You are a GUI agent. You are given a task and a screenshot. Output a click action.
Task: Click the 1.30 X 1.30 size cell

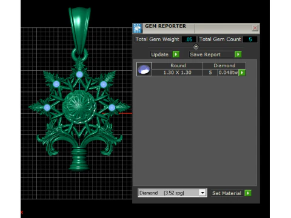177,73
